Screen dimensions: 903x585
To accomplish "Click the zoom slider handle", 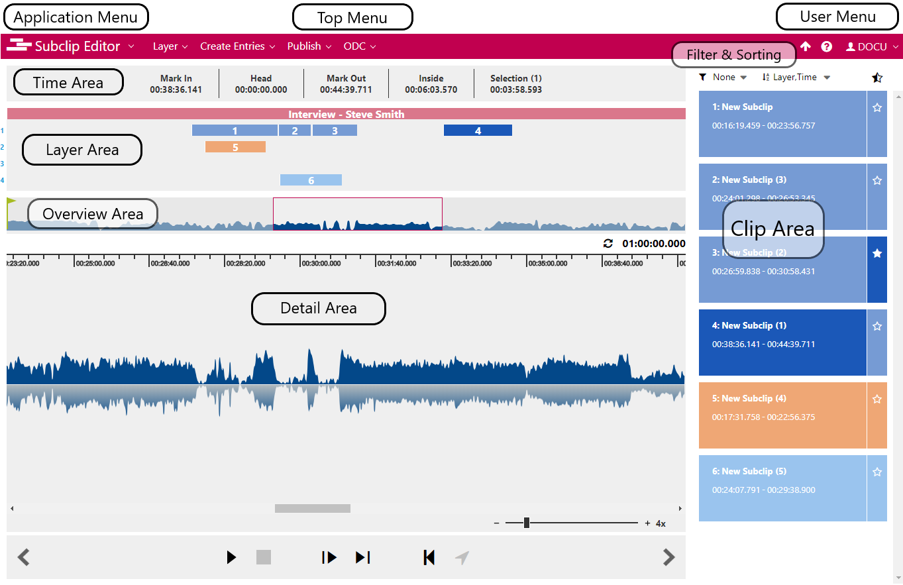I will [x=527, y=523].
